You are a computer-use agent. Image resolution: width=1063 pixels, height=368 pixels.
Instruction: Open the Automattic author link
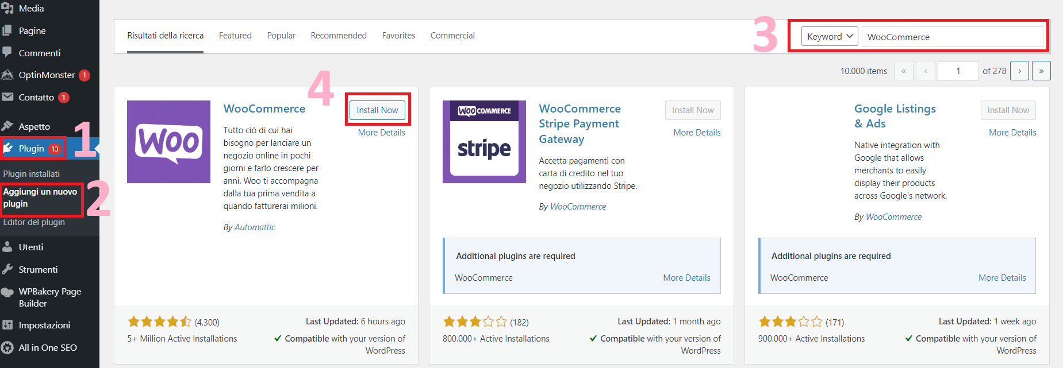pyautogui.click(x=255, y=227)
